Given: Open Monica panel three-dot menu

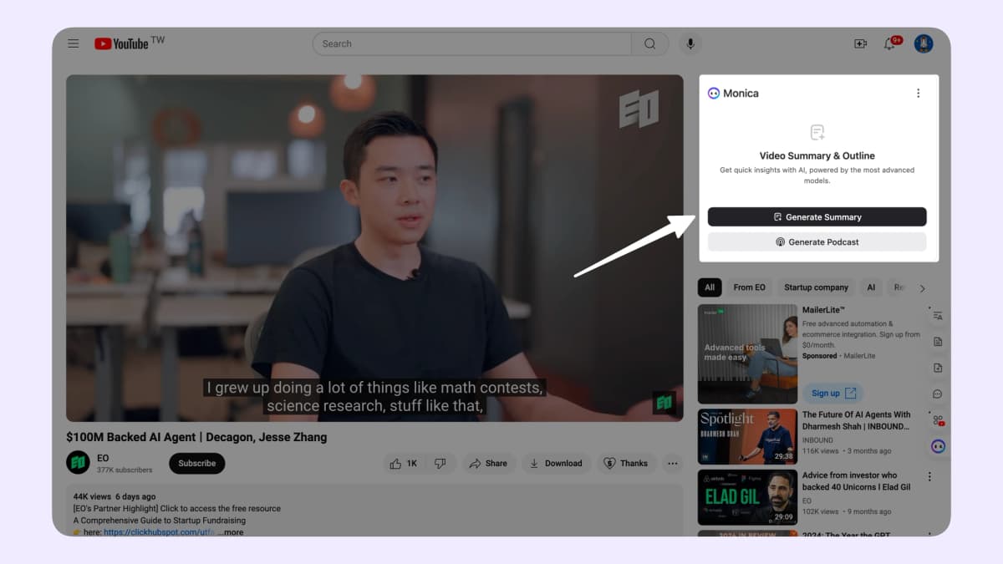Looking at the screenshot, I should pos(918,94).
